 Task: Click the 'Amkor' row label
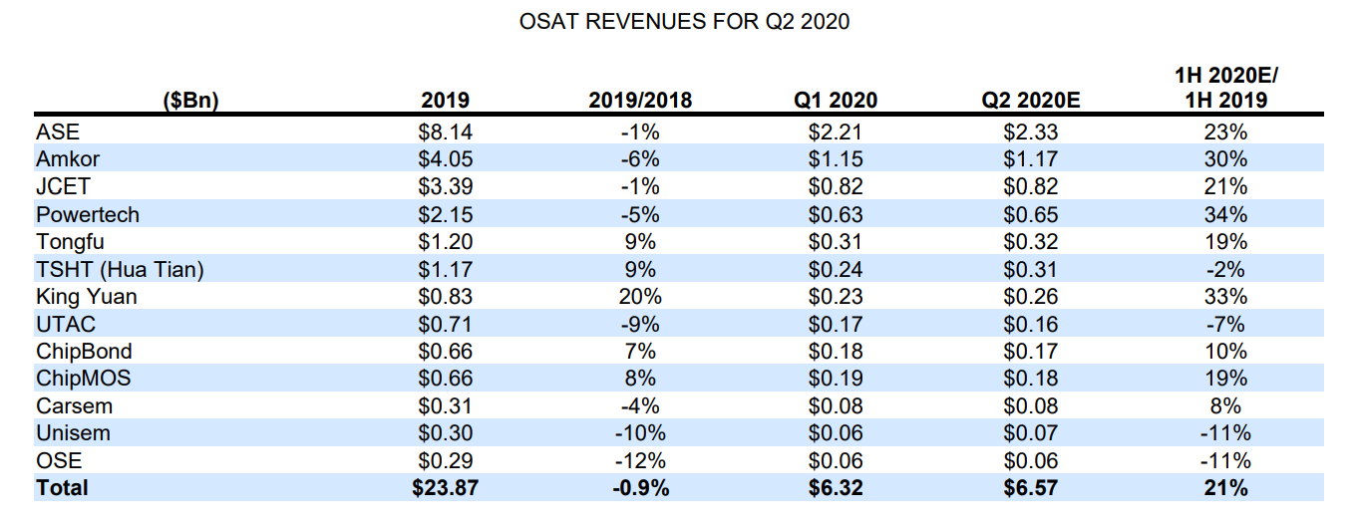[68, 158]
